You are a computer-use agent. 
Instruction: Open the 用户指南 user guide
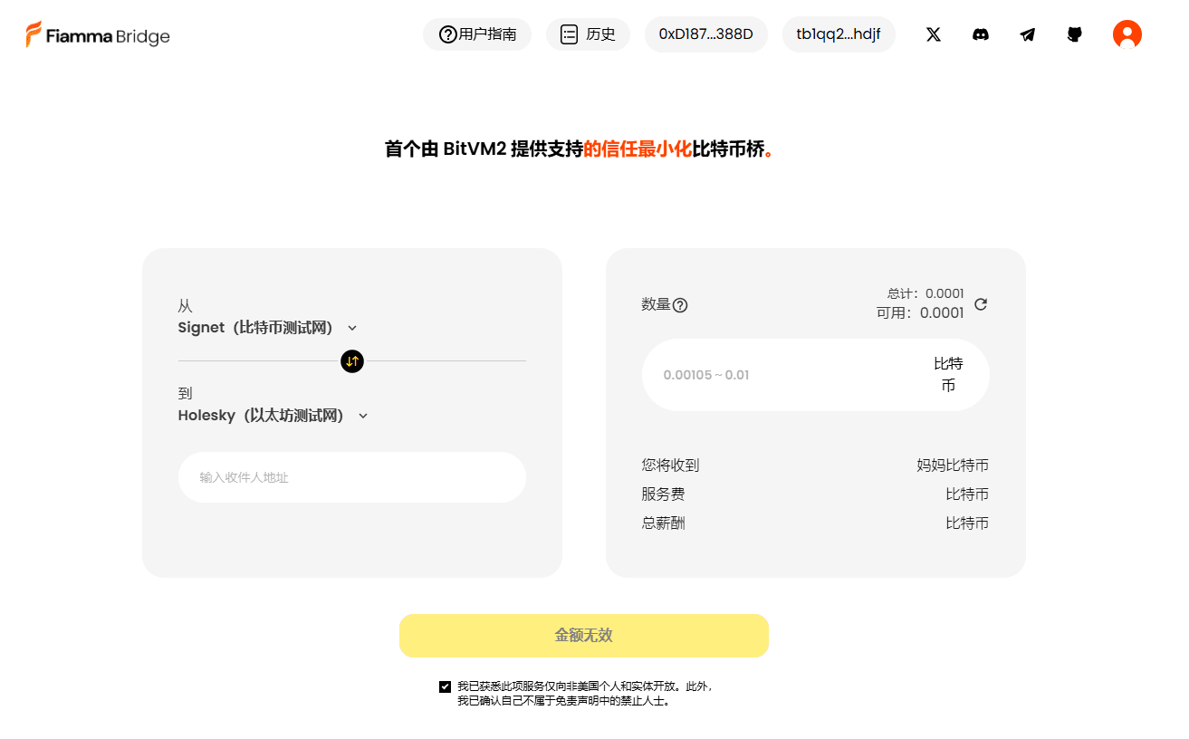point(477,34)
